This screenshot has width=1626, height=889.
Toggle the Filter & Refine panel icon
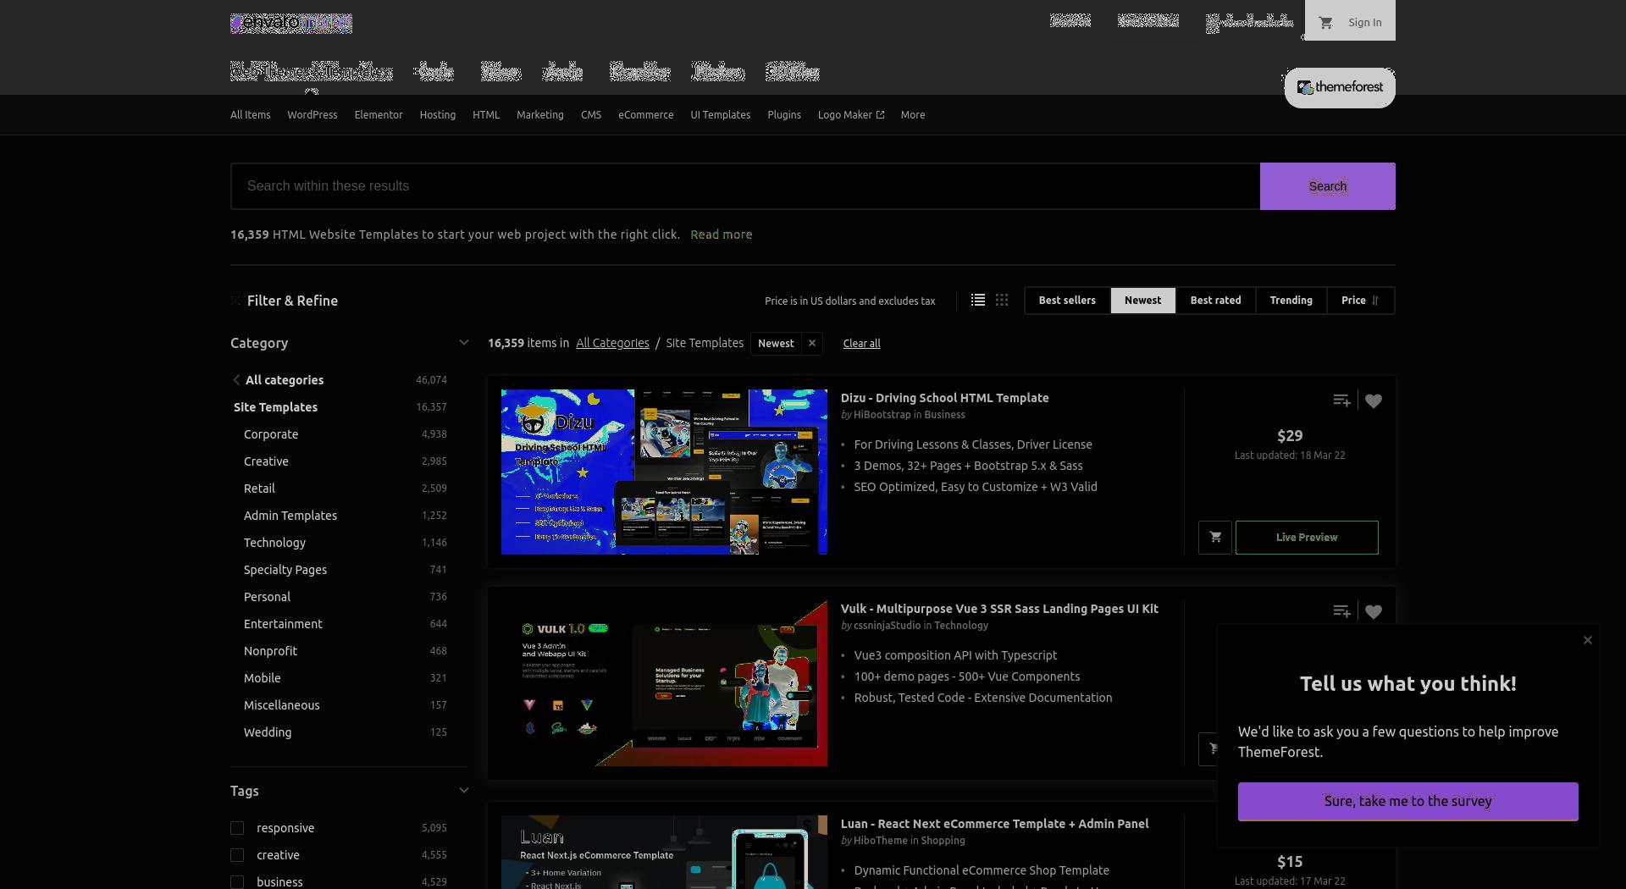[x=235, y=301]
